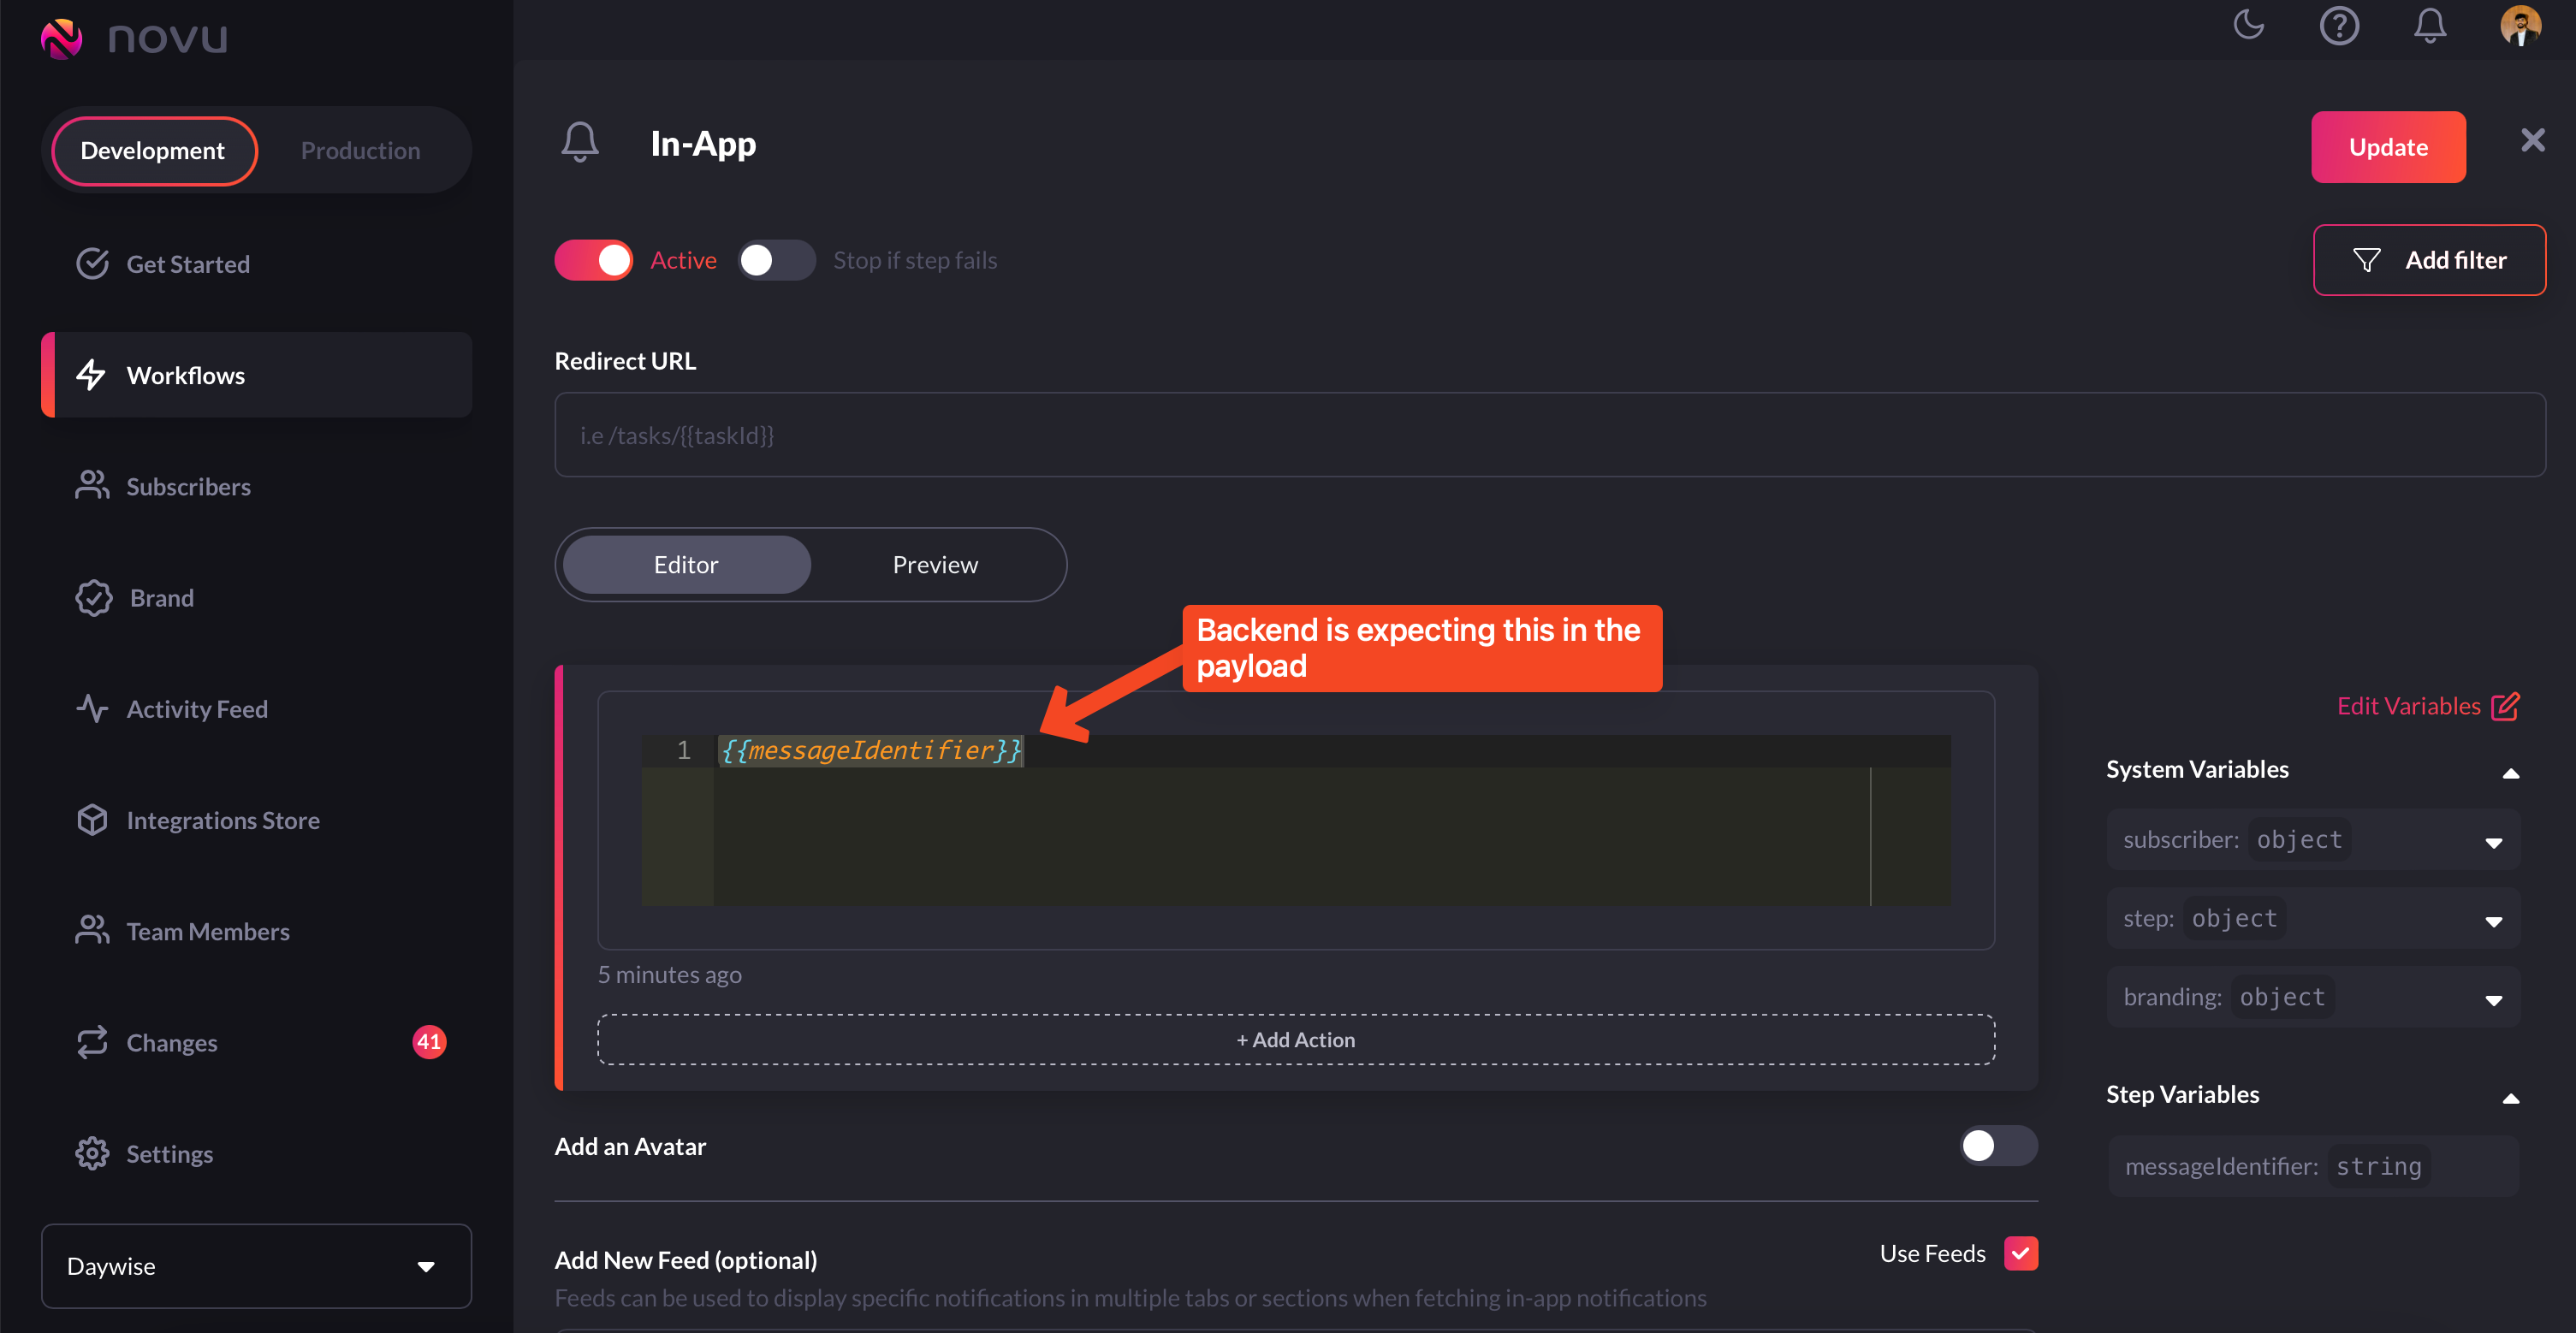This screenshot has width=2576, height=1333.
Task: Toggle dark mode moon icon
Action: point(2249,24)
